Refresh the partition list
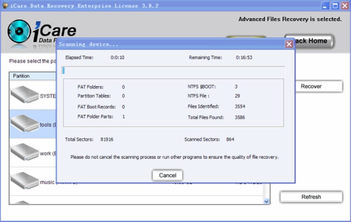 click(311, 197)
